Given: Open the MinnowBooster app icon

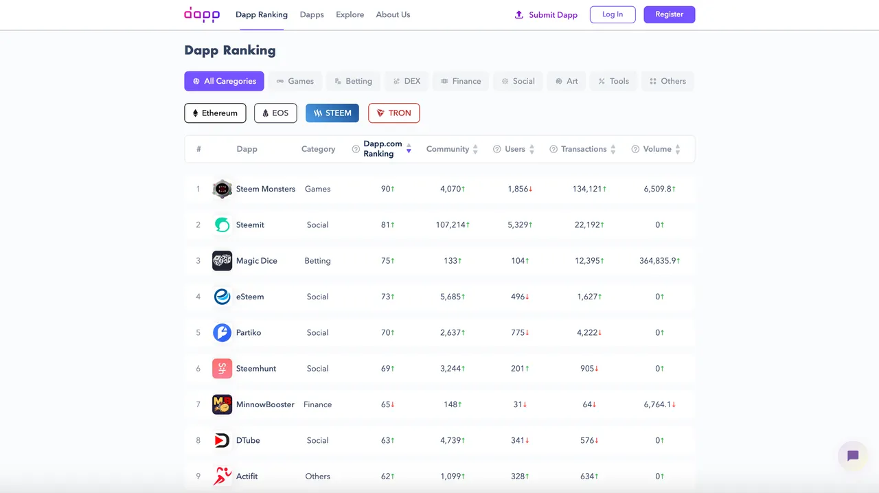Looking at the screenshot, I should 222,404.
